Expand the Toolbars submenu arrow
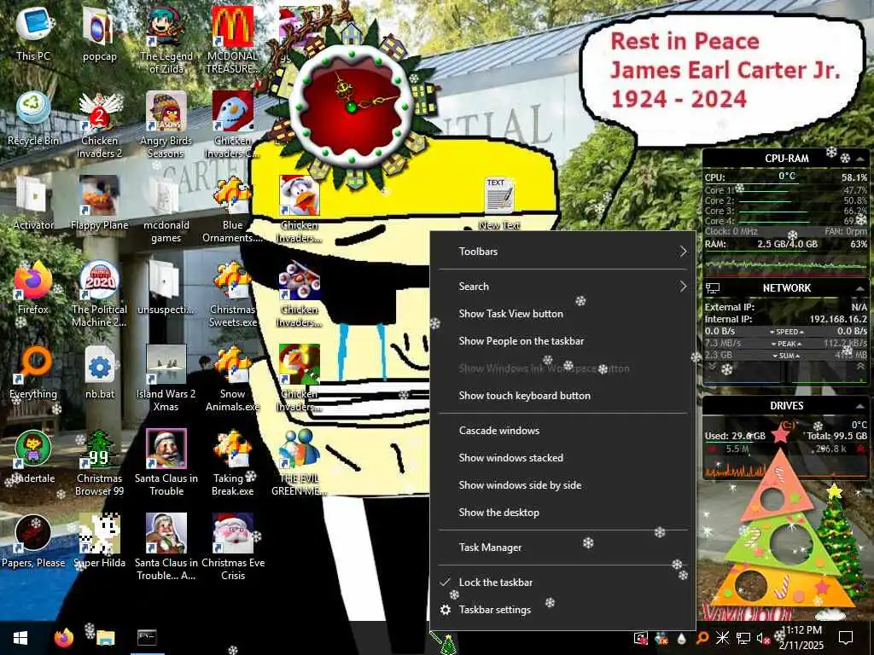The height and width of the screenshot is (655, 874). pyautogui.click(x=683, y=252)
